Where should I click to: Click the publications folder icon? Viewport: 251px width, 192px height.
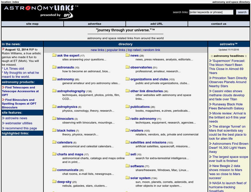pyautogui.click(x=128, y=107)
